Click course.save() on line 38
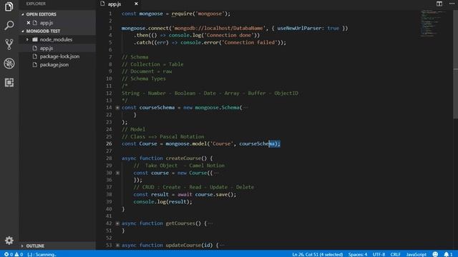Screen dimensions: 458x257 [x=215, y=194]
